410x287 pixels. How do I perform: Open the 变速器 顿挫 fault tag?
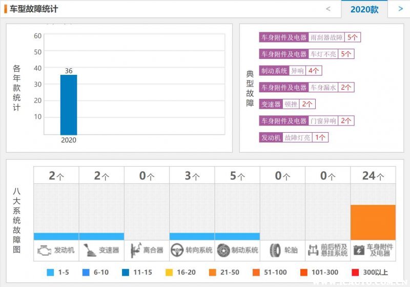click(x=291, y=104)
